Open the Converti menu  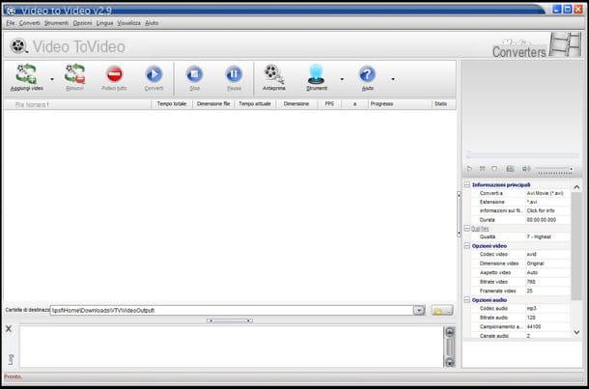[x=30, y=23]
